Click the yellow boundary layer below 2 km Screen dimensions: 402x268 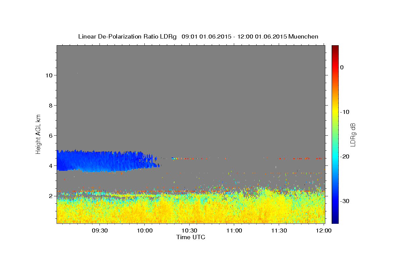click(191, 209)
